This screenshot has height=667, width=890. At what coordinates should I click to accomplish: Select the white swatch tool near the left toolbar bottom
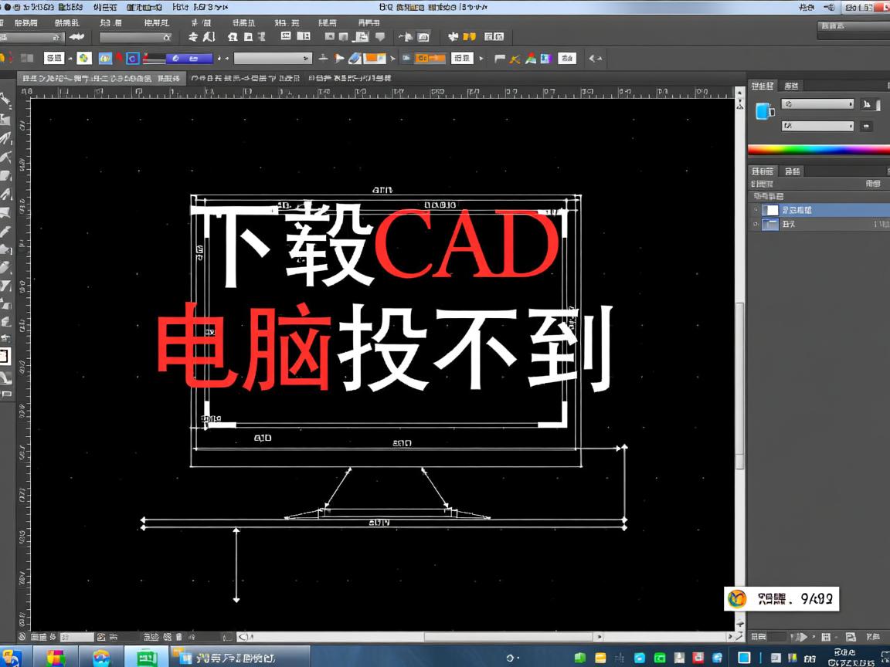6,356
